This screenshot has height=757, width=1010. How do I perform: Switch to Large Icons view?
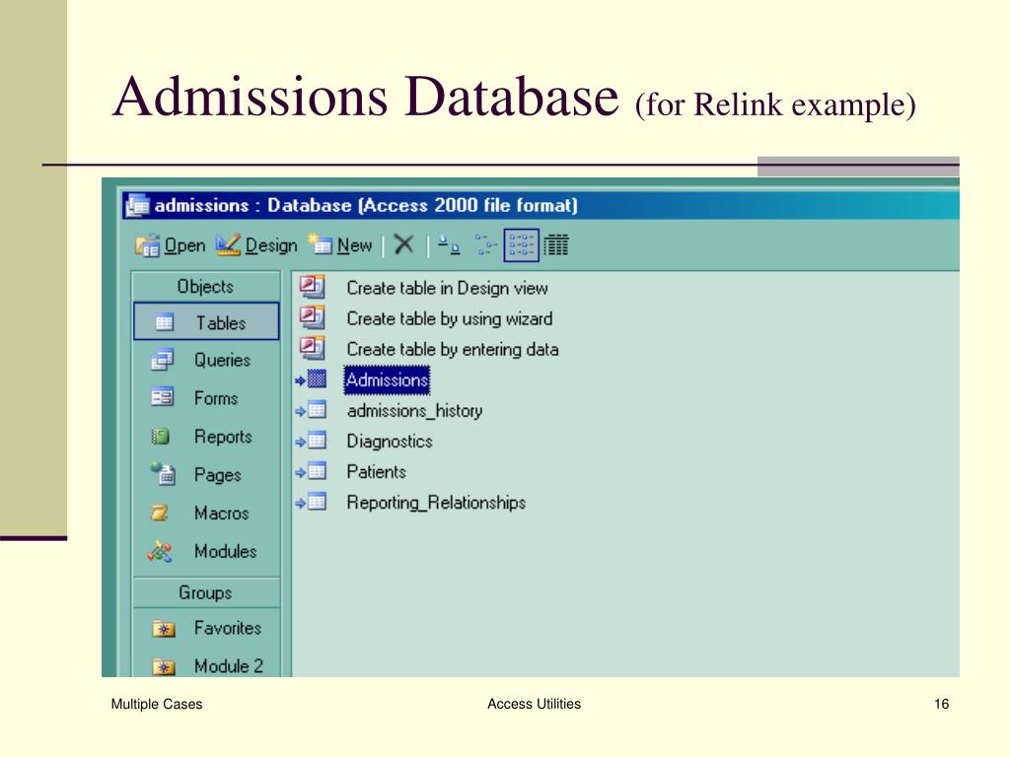pos(449,244)
